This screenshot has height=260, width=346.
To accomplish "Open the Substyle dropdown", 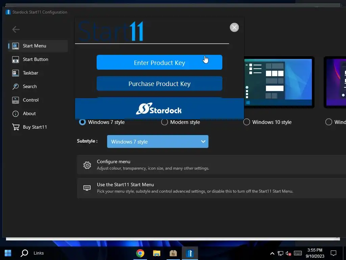I will click(157, 142).
